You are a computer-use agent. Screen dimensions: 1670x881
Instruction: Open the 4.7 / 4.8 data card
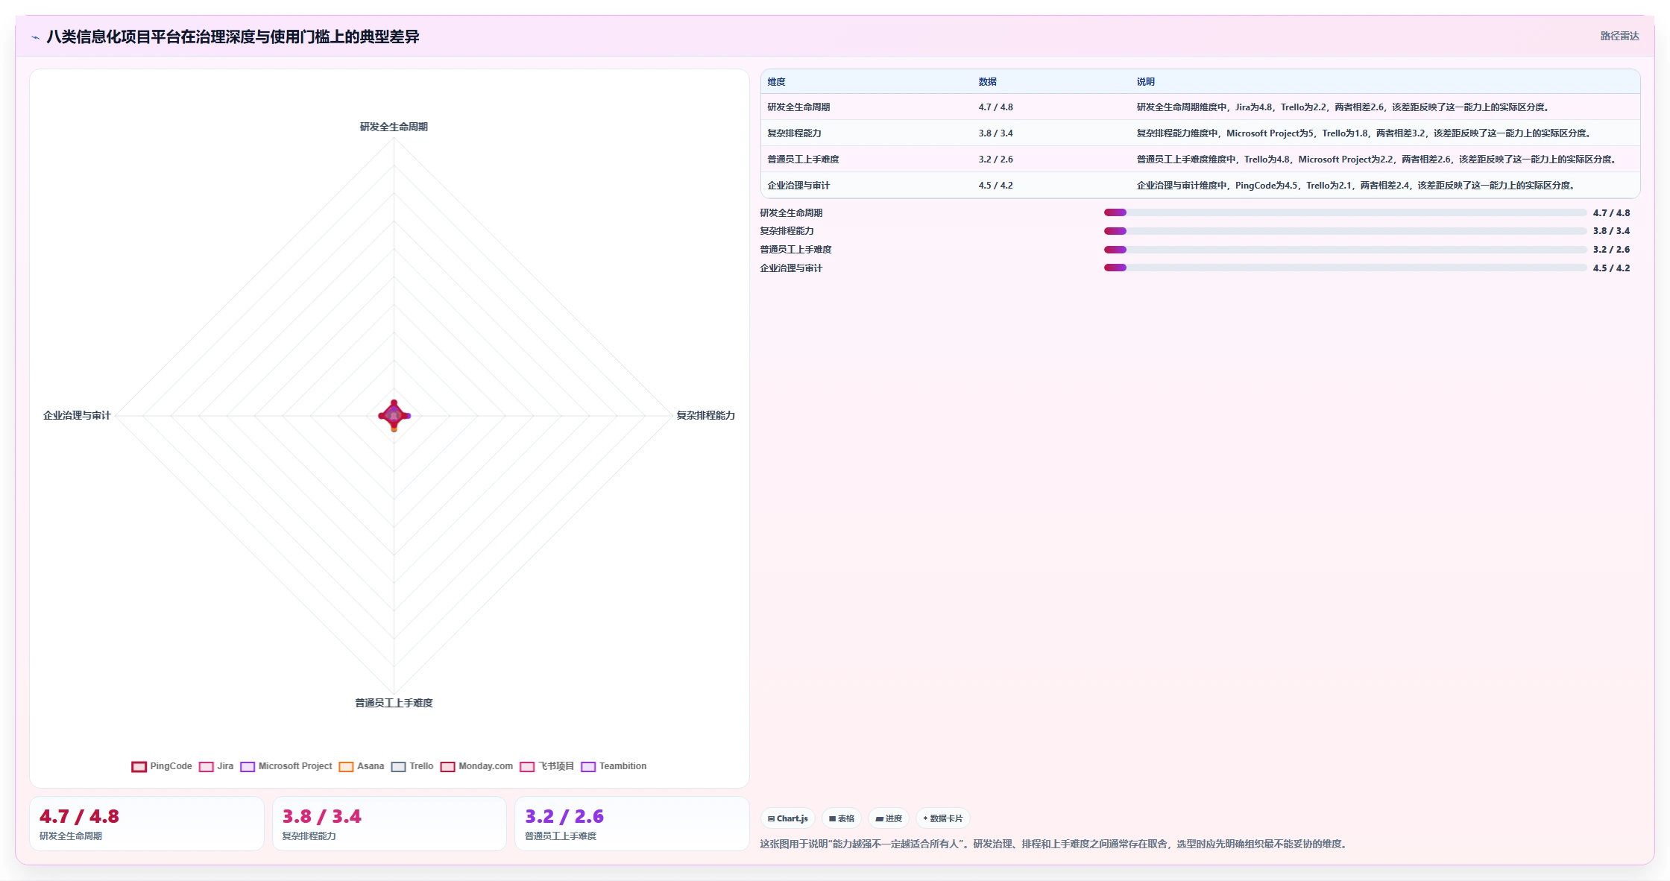pyautogui.click(x=147, y=824)
